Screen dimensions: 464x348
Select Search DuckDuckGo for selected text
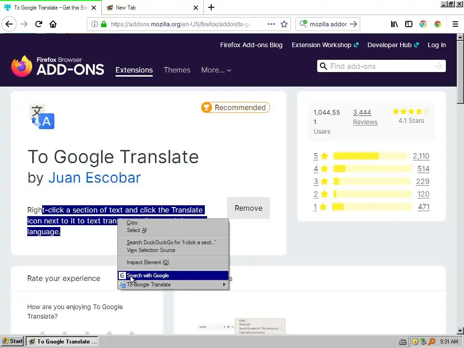coord(173,242)
